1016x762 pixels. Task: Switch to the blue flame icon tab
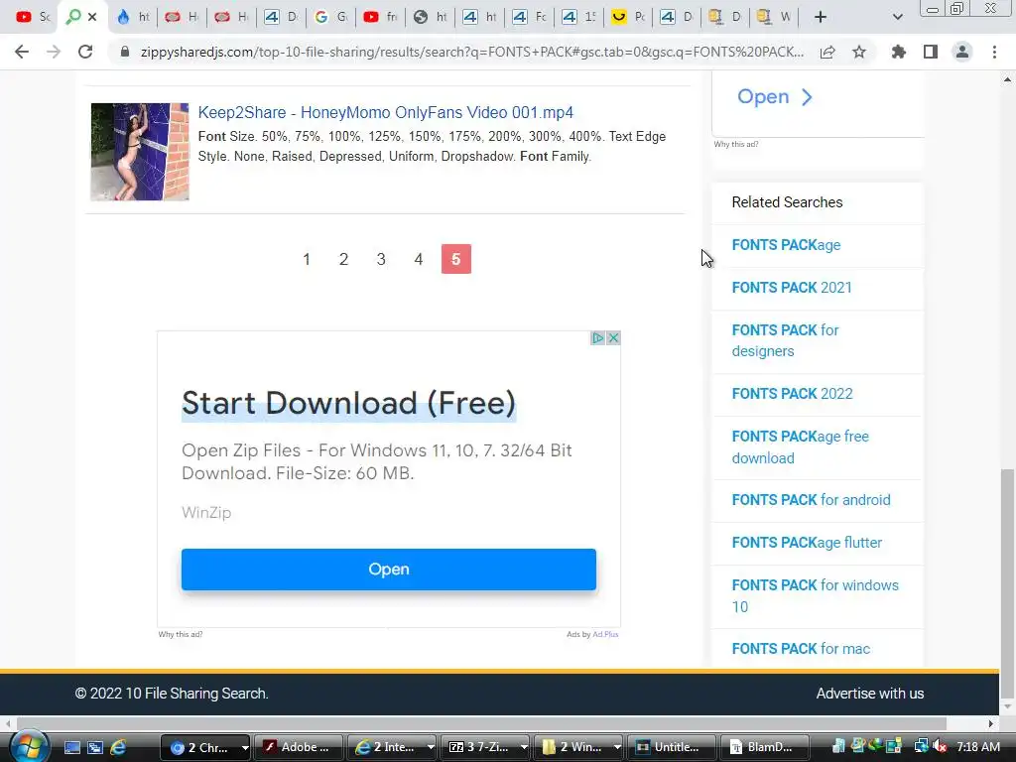click(132, 17)
